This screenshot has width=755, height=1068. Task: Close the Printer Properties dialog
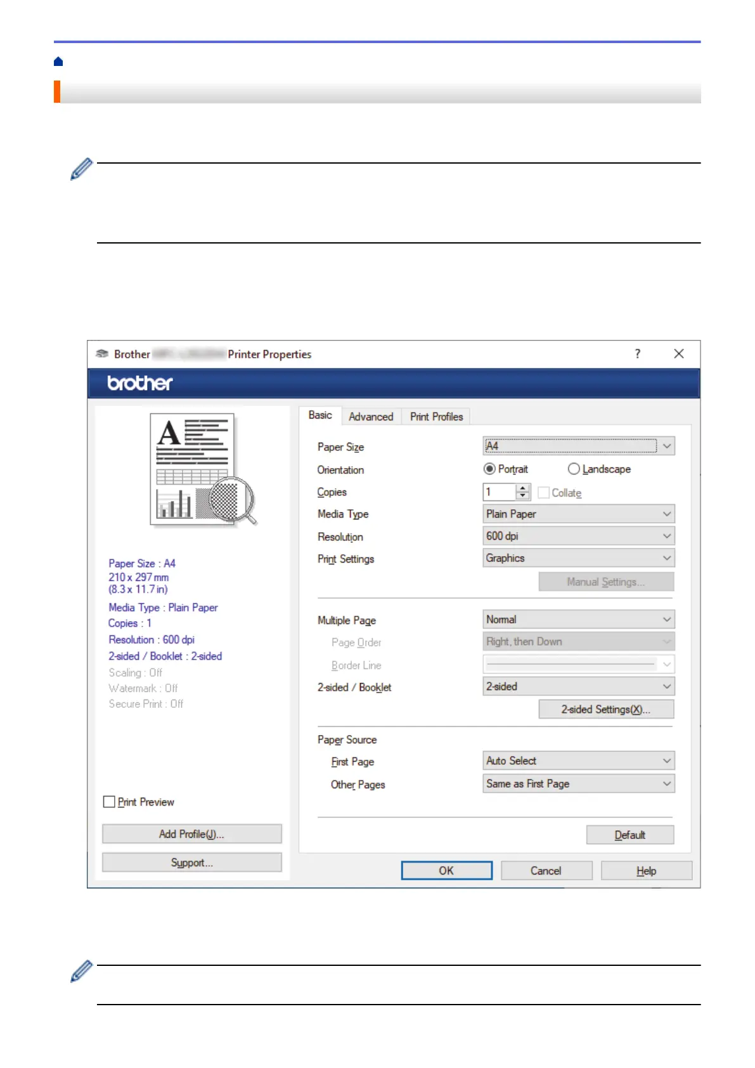678,354
